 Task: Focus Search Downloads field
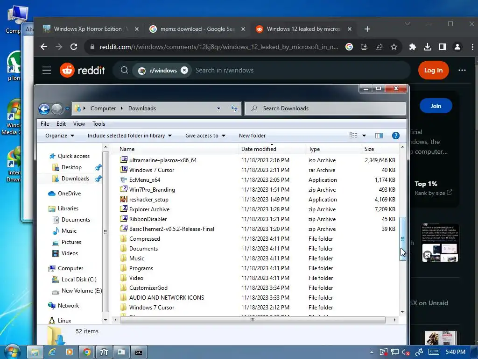pyautogui.click(x=325, y=108)
